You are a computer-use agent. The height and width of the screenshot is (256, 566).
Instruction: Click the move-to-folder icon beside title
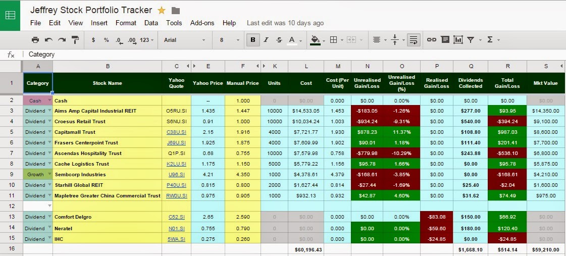tap(175, 11)
